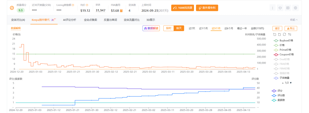The width and height of the screenshot is (309, 113).
Task: Click the 1688找货源 button
Action: coord(183,8)
